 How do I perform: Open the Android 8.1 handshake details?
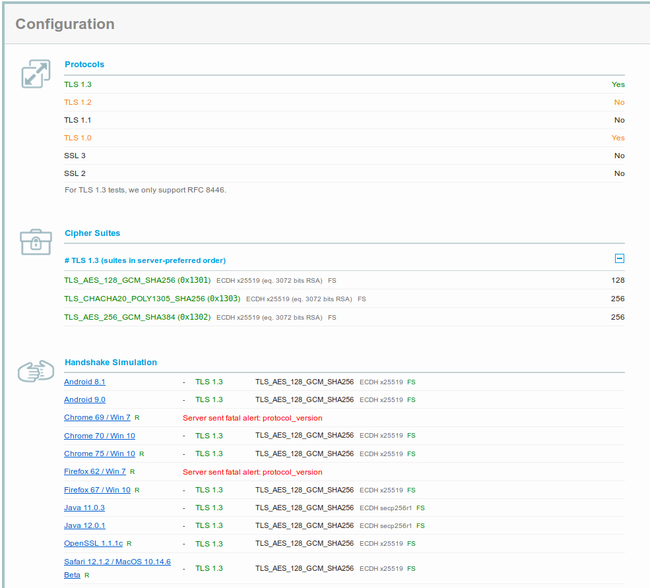pyautogui.click(x=84, y=382)
